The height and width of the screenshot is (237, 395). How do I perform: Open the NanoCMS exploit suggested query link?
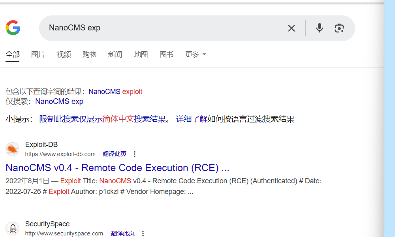tap(115, 91)
